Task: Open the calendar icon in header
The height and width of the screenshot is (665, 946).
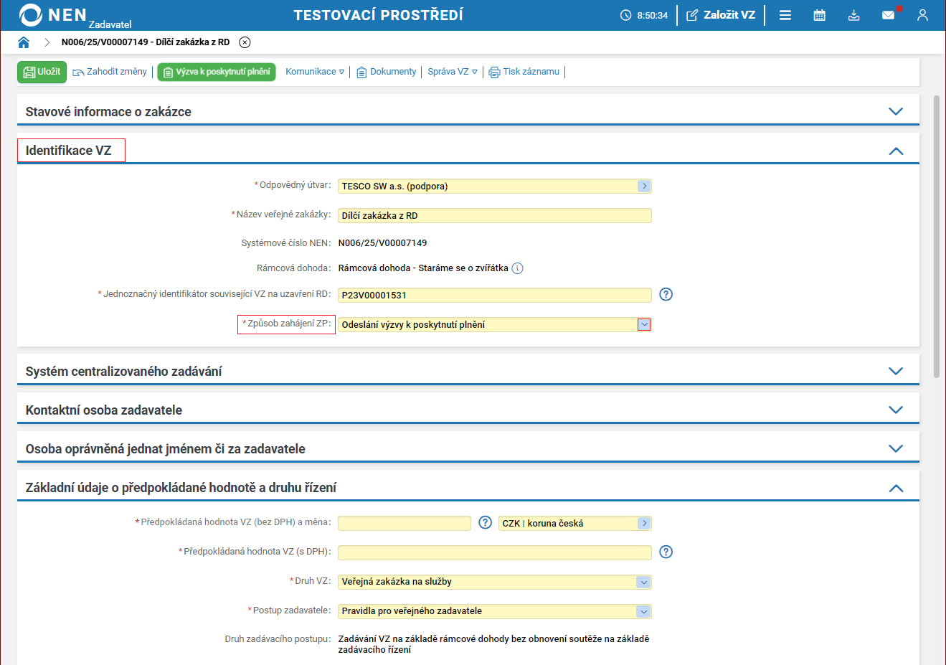Action: pos(819,15)
